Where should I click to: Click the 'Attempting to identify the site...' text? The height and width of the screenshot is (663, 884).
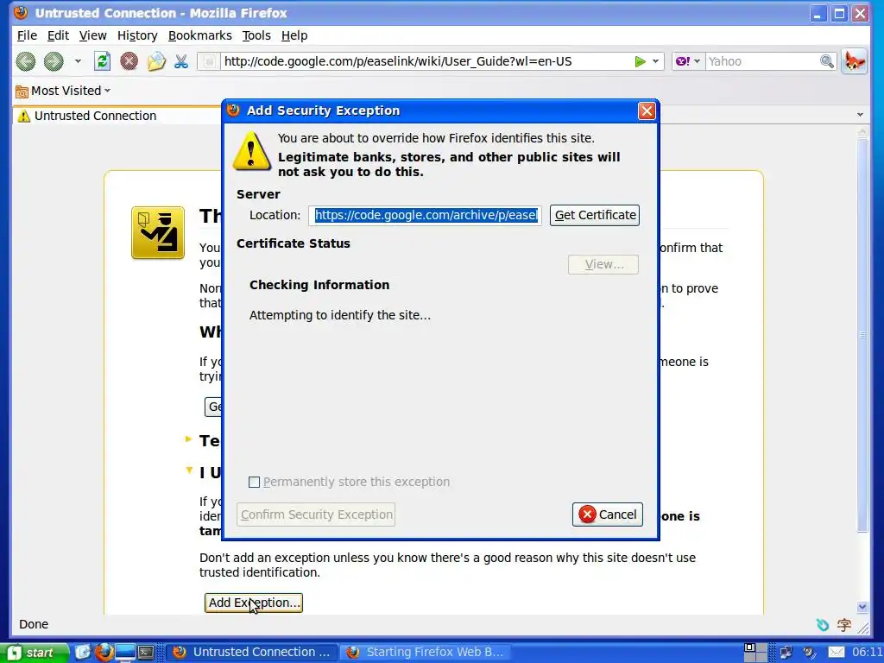(x=340, y=315)
